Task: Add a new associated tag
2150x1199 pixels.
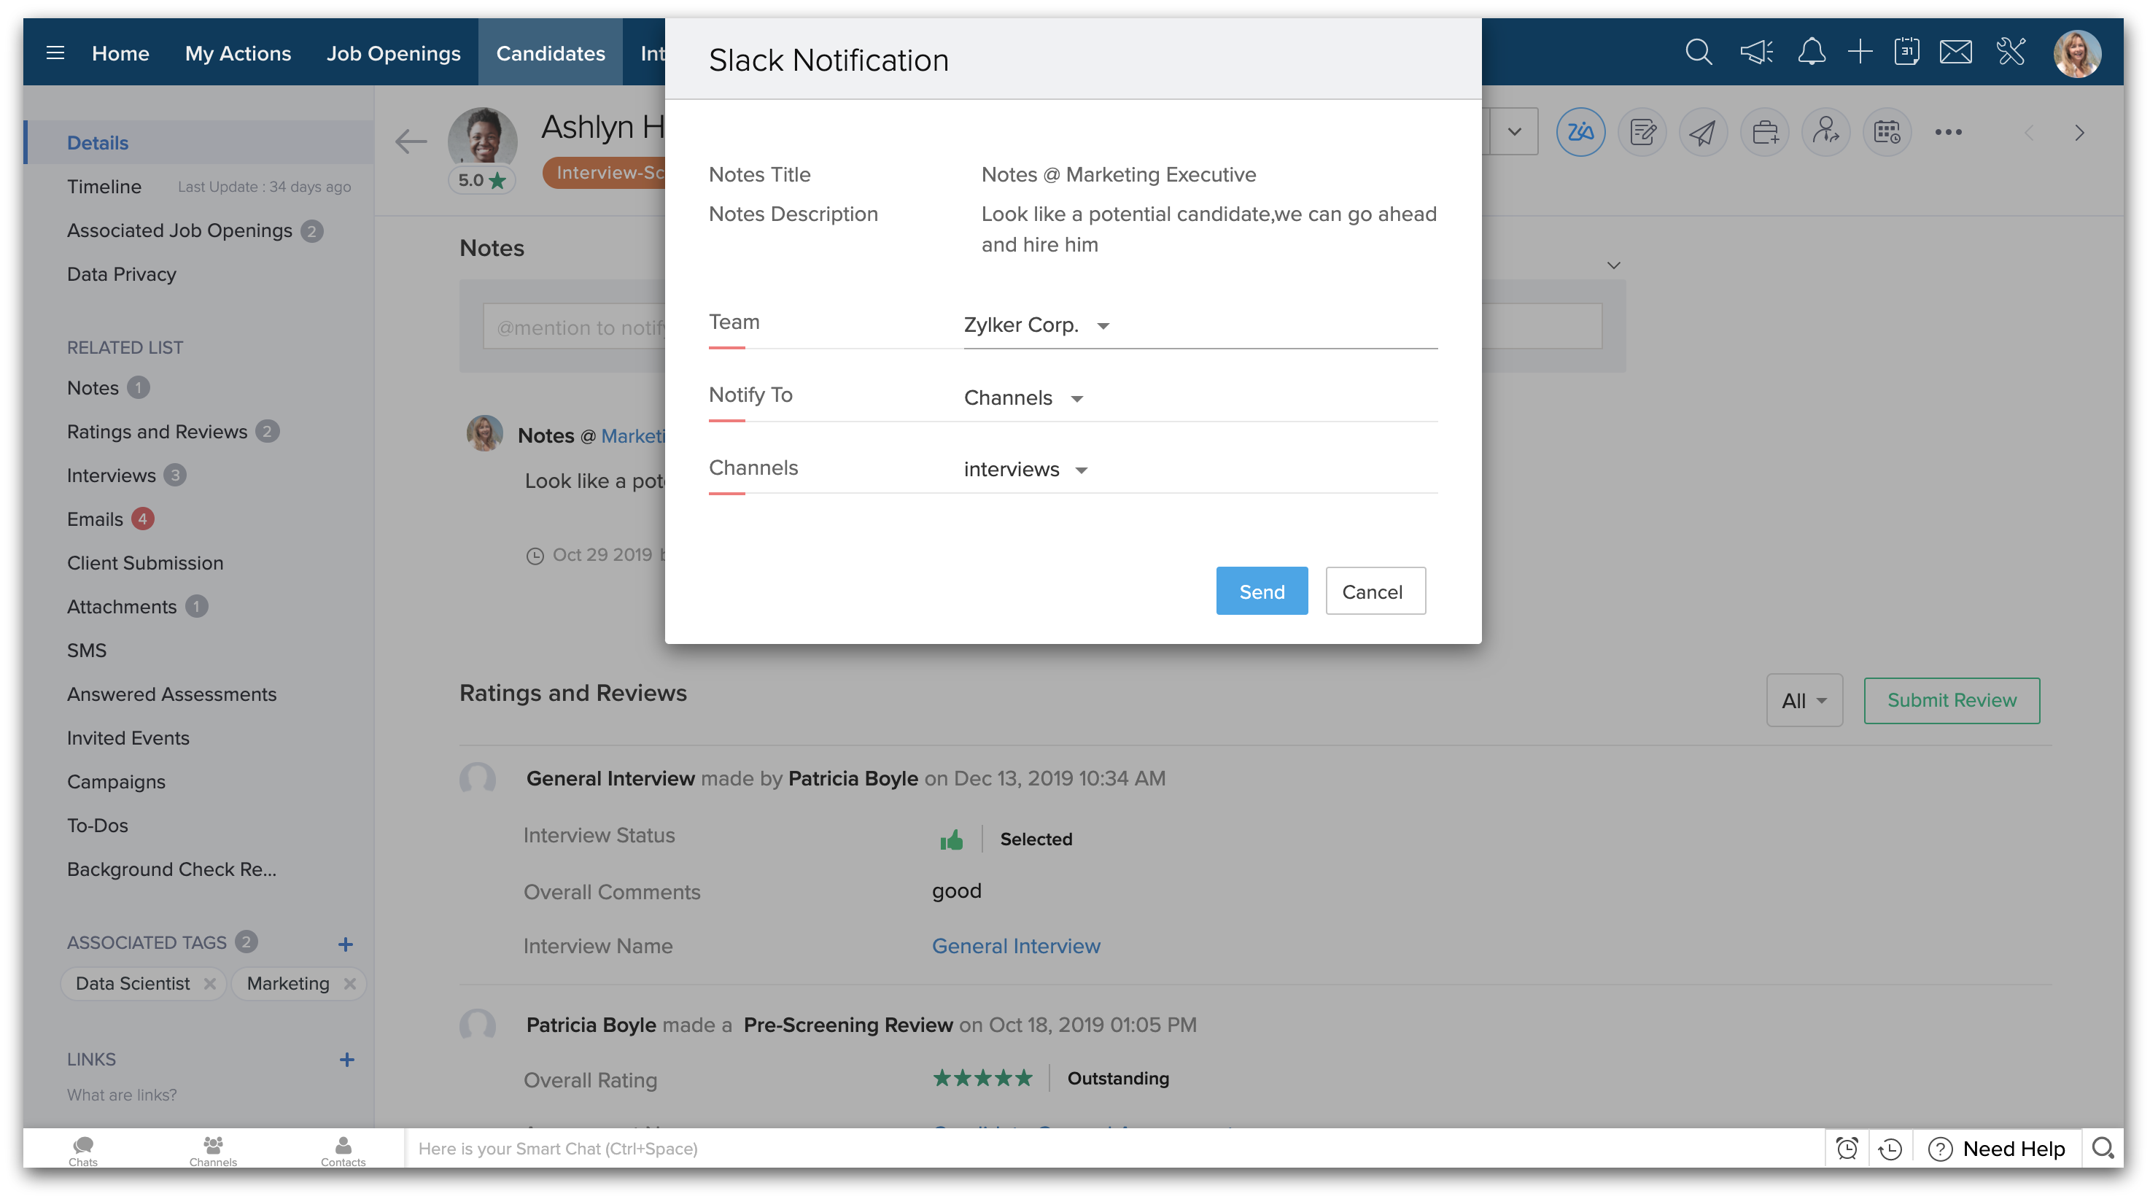Action: point(346,944)
